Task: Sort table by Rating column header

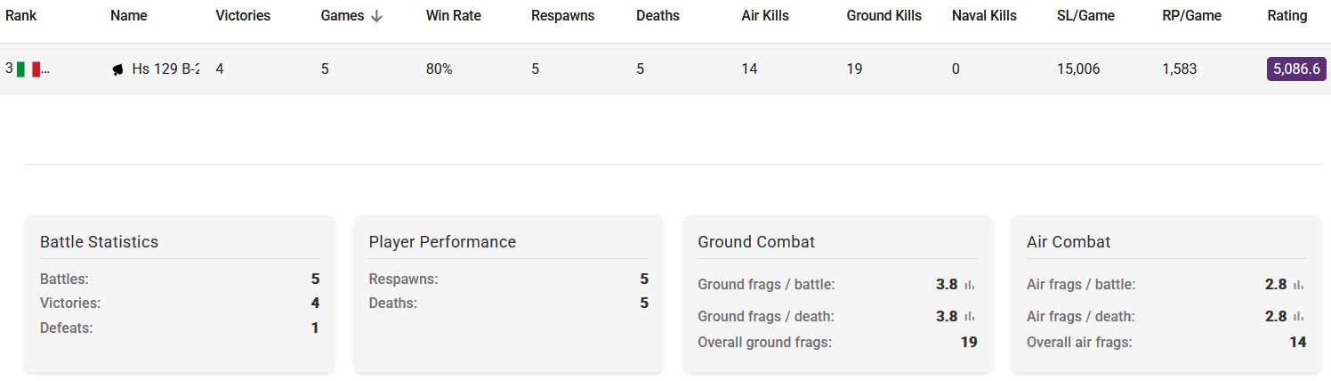Action: (x=1287, y=16)
